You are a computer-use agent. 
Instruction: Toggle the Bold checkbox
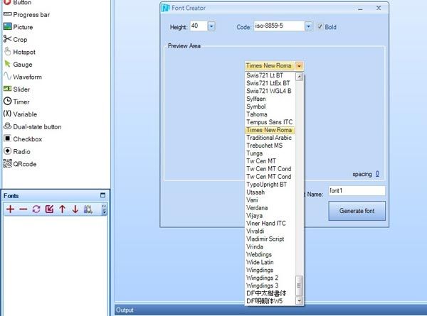point(319,26)
